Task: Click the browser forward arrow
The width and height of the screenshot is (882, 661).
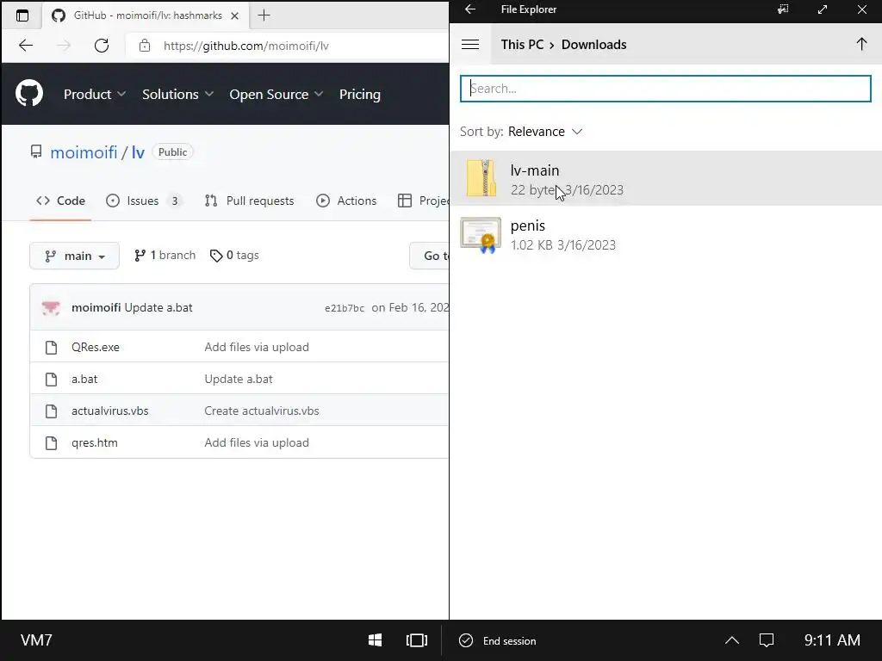Action: click(64, 46)
